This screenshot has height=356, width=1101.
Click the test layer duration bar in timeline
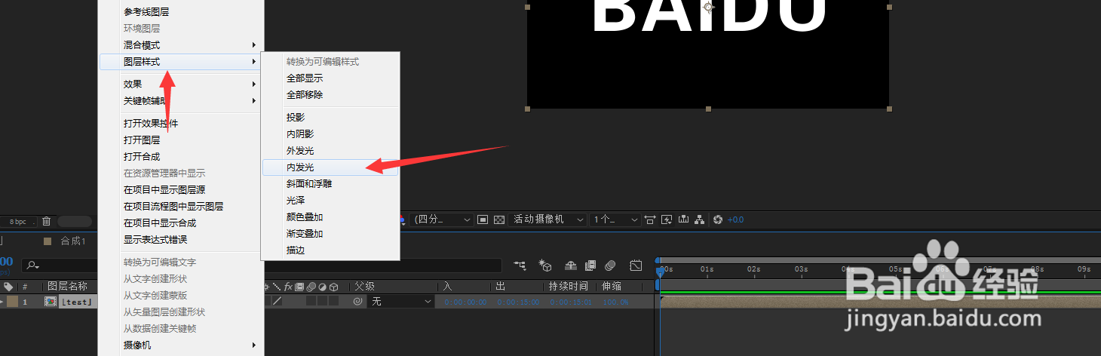pos(880,302)
